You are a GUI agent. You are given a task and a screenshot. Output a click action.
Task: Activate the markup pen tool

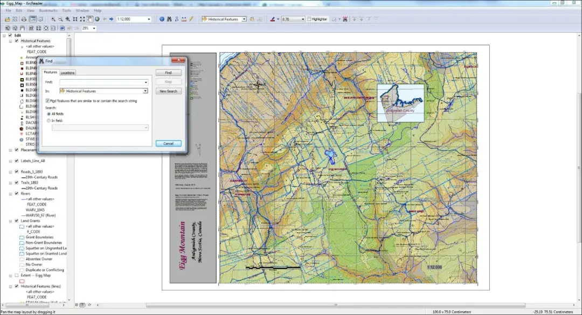click(x=273, y=18)
